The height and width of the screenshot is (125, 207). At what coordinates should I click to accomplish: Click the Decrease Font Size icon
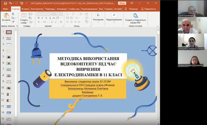56,22
